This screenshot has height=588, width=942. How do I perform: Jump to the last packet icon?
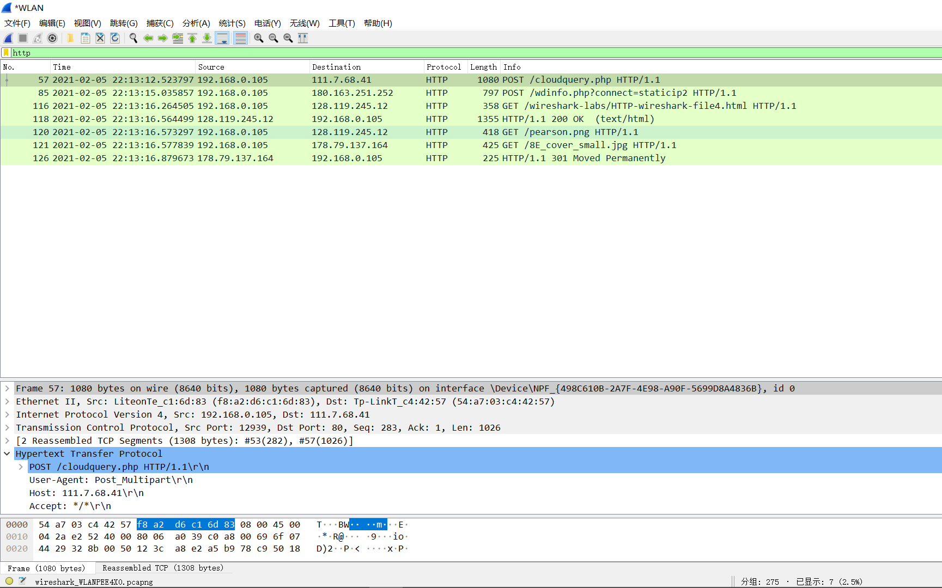click(207, 38)
